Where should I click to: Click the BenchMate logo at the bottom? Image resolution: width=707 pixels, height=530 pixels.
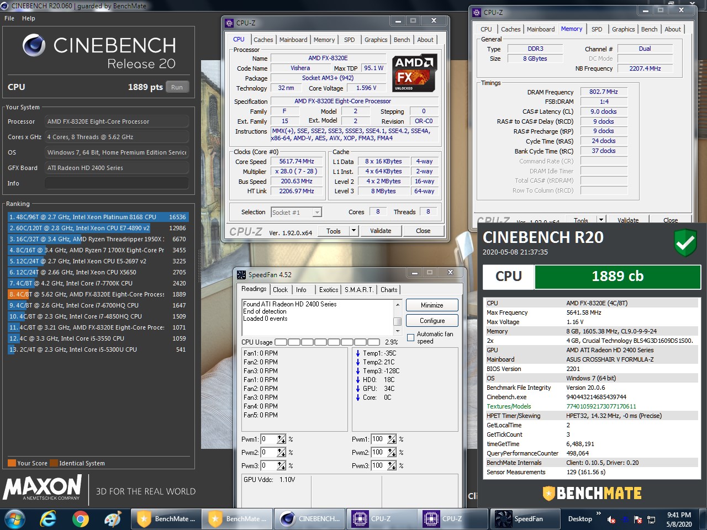point(592,493)
